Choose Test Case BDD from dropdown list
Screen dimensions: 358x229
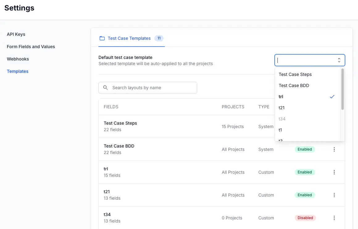[x=294, y=85]
